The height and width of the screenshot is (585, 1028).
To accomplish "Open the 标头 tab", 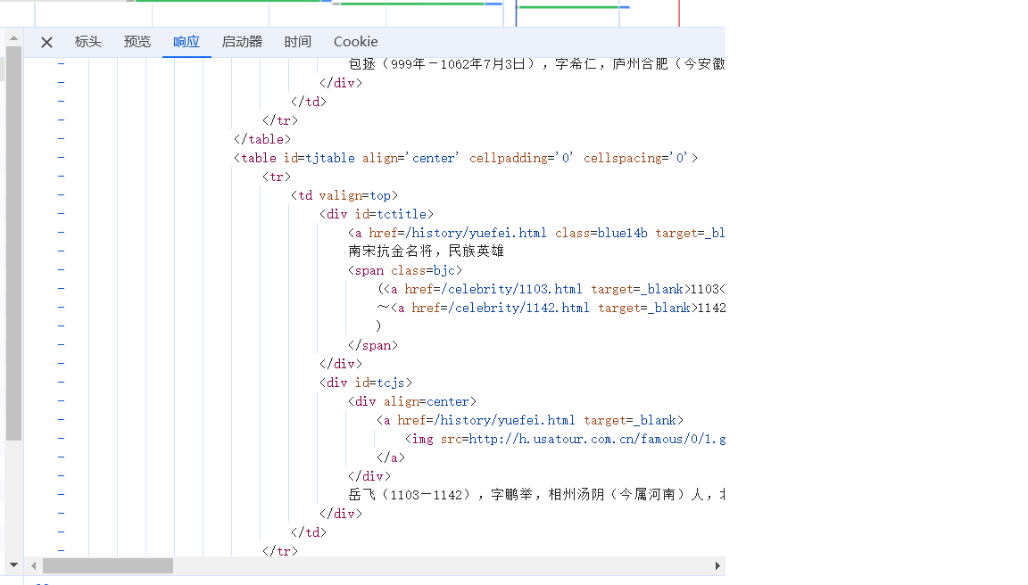I will pos(88,42).
